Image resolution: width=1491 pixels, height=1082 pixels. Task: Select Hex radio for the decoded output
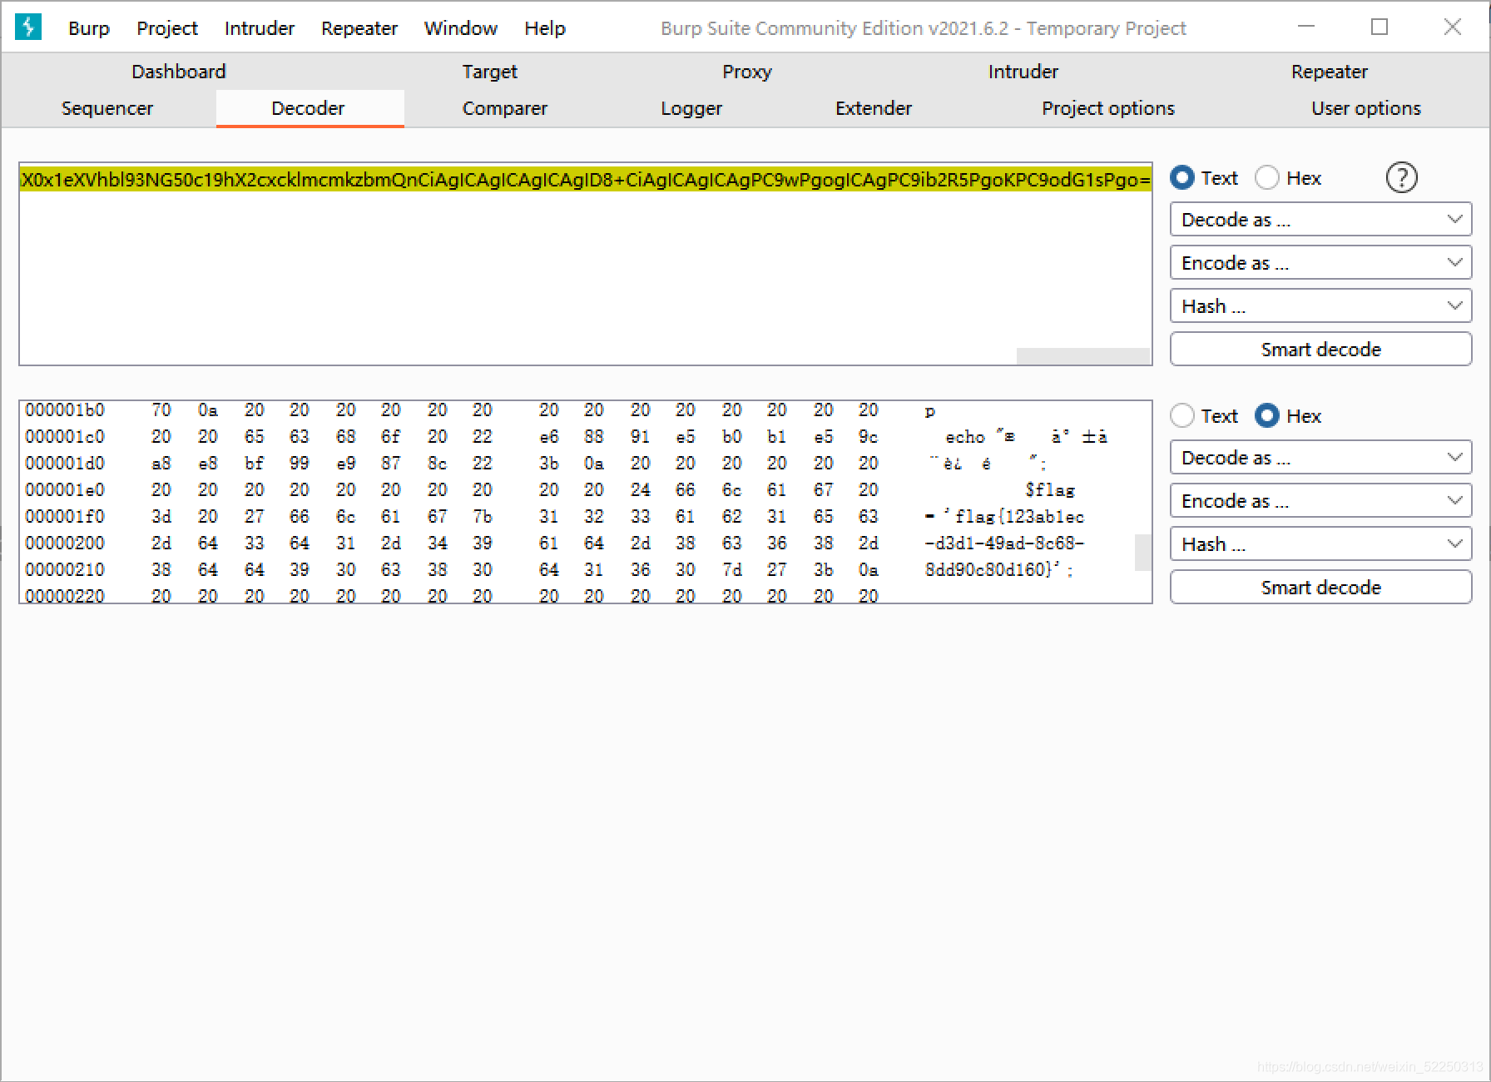click(1266, 415)
